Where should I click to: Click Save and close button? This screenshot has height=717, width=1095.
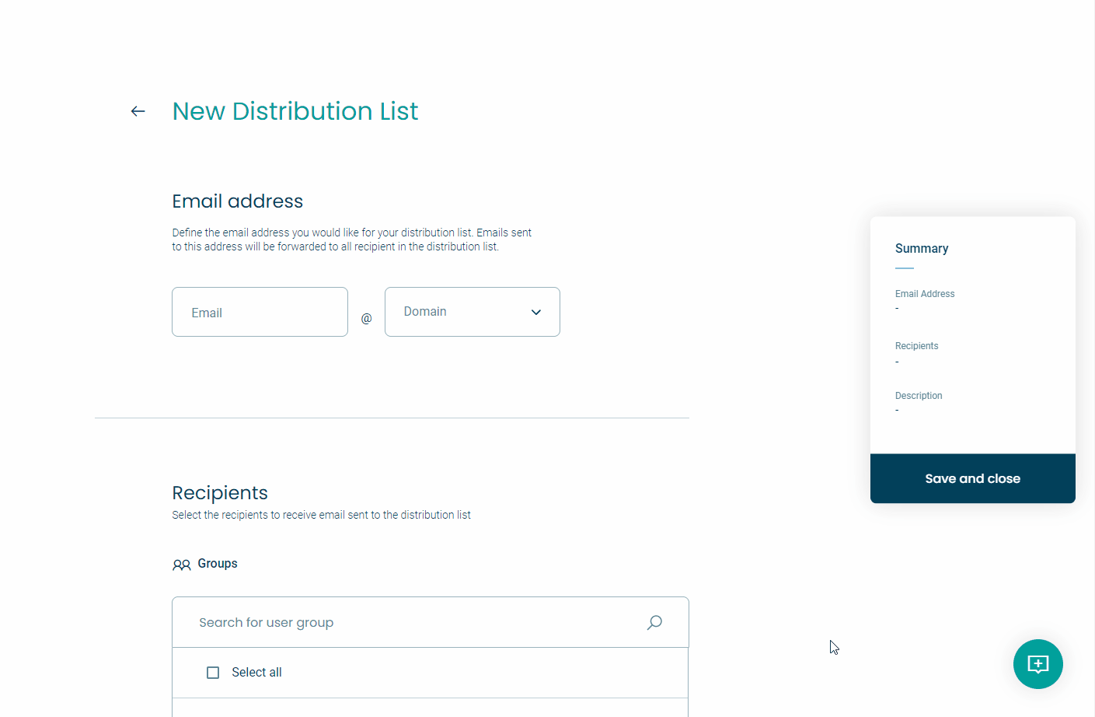click(972, 478)
